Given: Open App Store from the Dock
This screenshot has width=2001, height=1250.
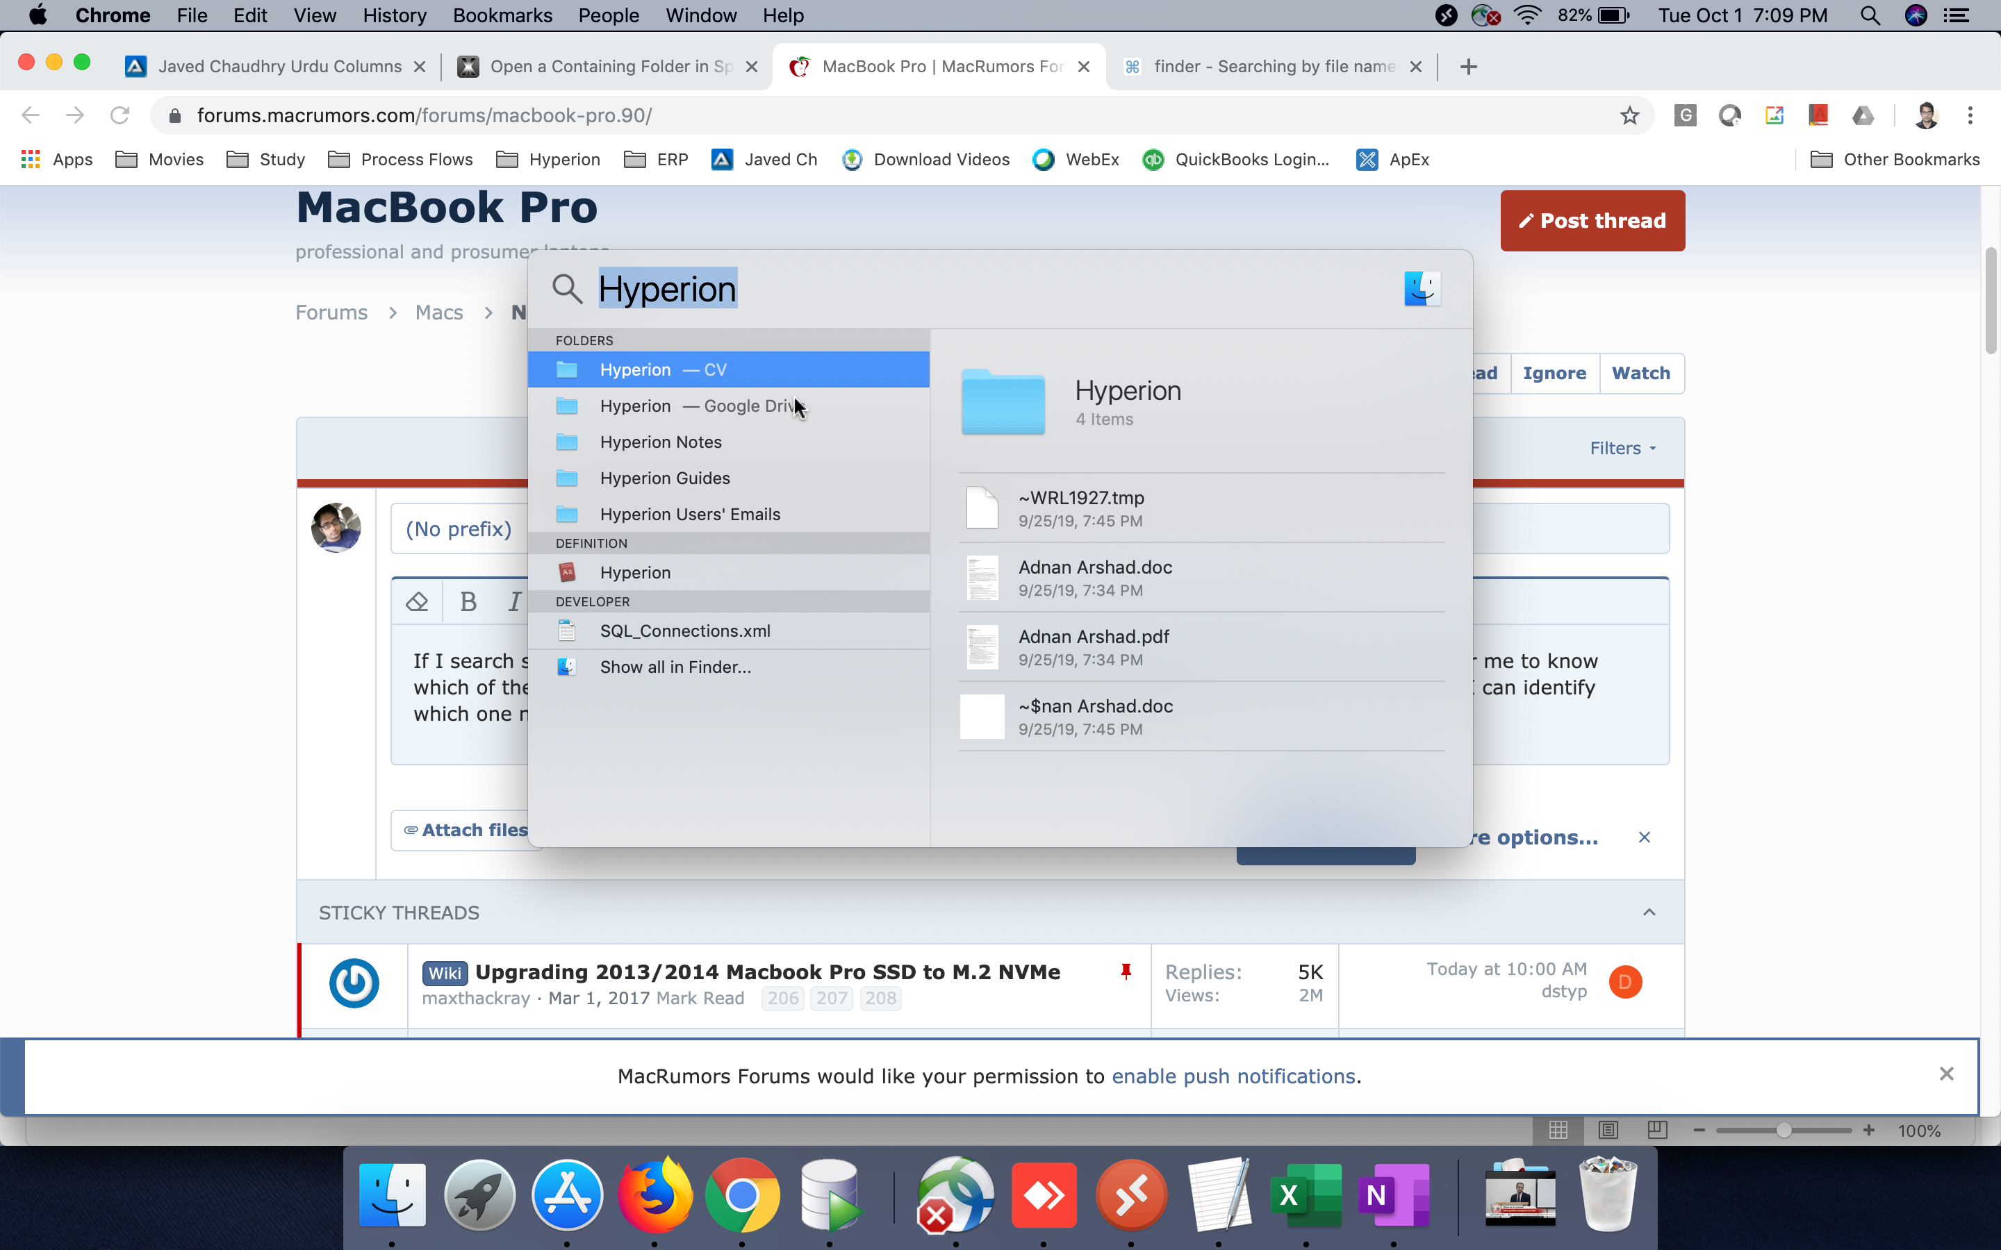Looking at the screenshot, I should [x=567, y=1194].
